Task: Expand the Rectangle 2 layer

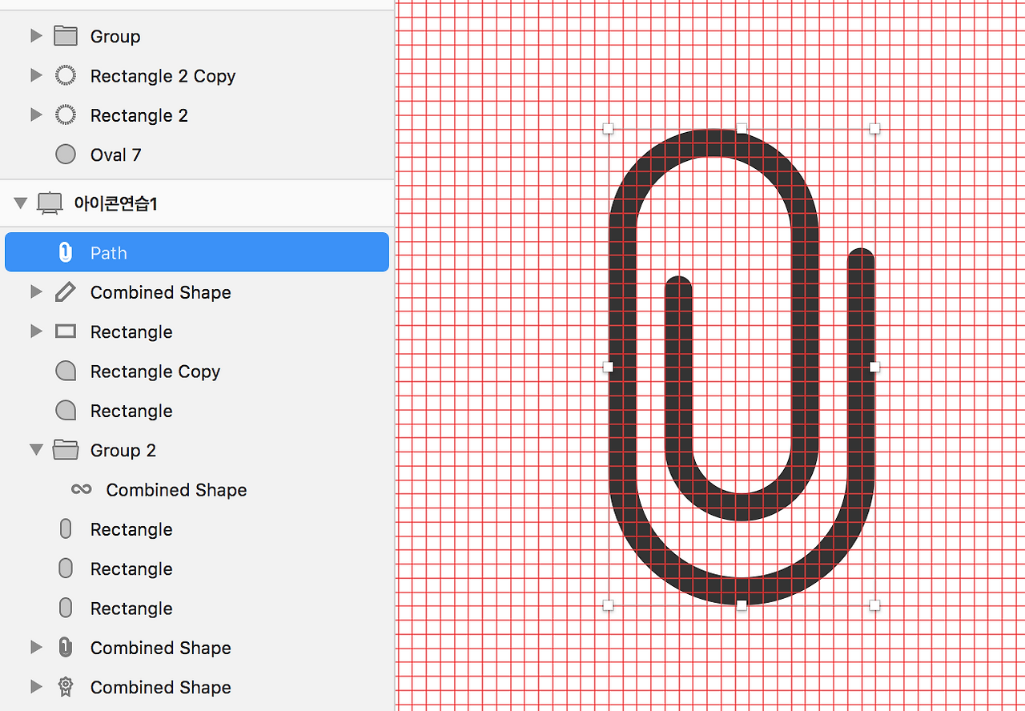Action: 35,115
